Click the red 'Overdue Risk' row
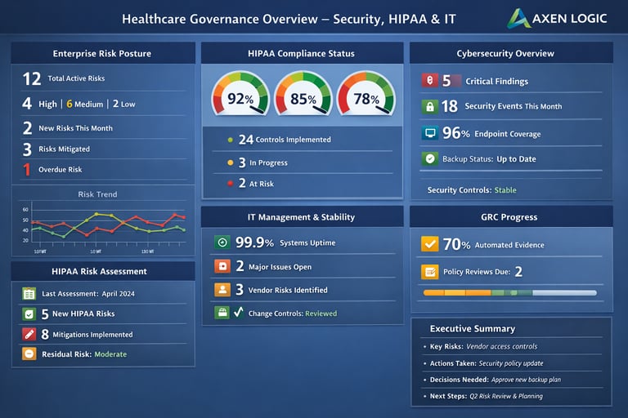 [103, 169]
